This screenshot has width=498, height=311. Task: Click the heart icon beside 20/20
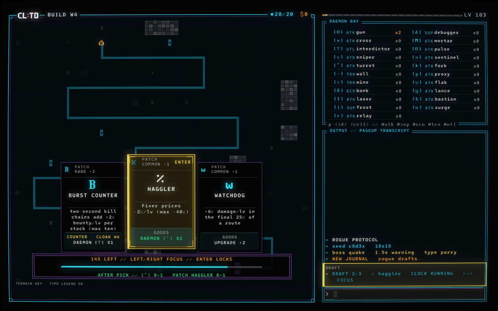pyautogui.click(x=272, y=15)
